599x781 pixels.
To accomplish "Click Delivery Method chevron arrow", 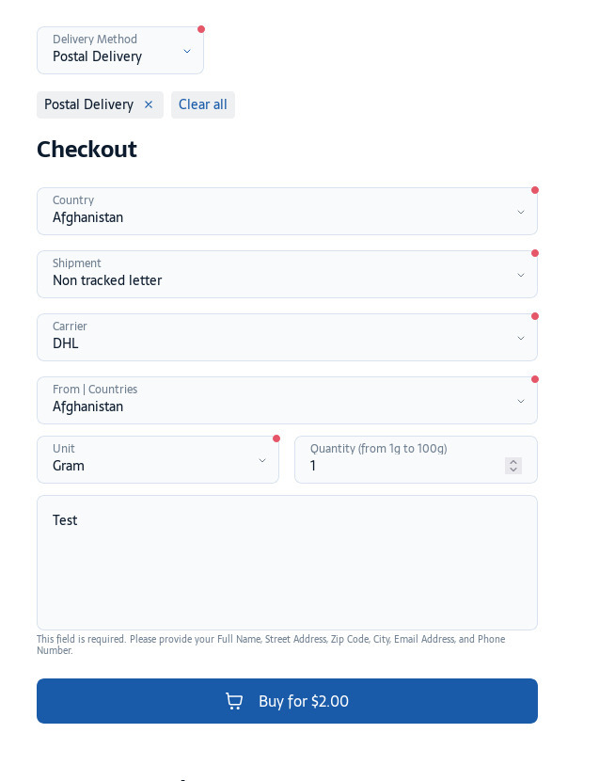I will tap(187, 51).
